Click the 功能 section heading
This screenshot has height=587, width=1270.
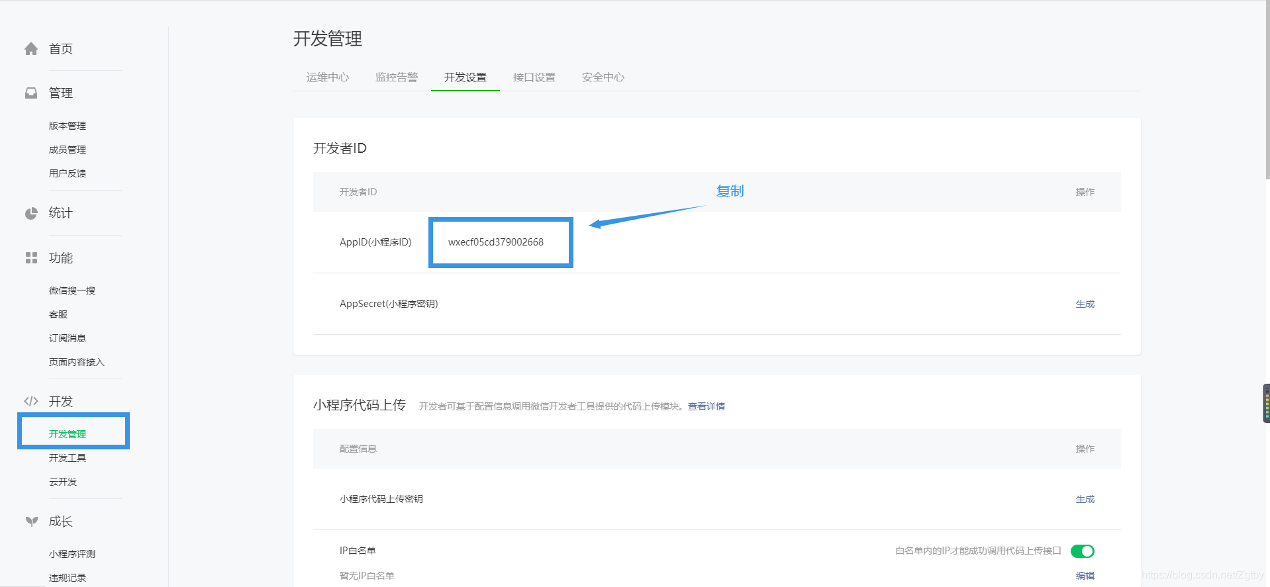[61, 258]
